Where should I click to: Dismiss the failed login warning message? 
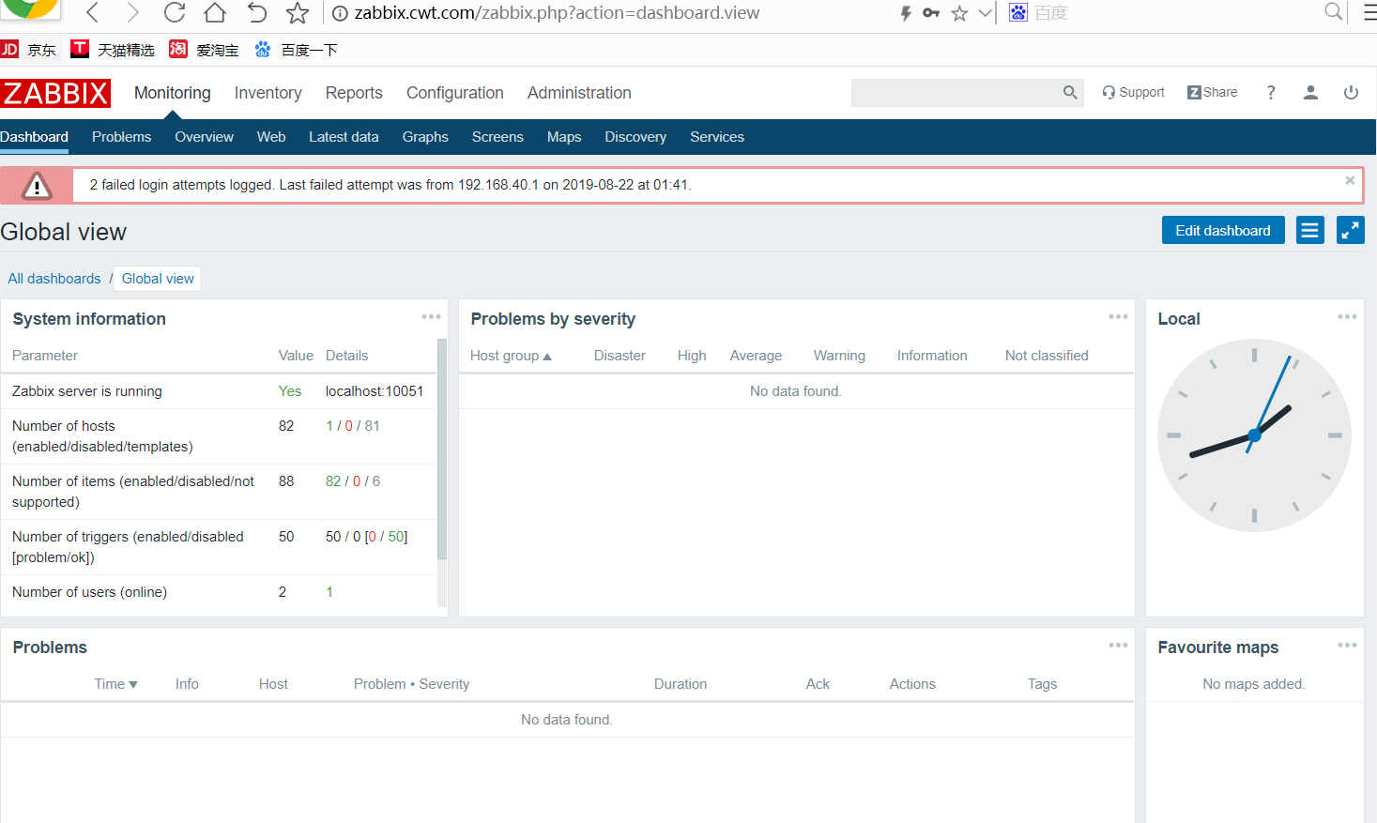click(1350, 180)
